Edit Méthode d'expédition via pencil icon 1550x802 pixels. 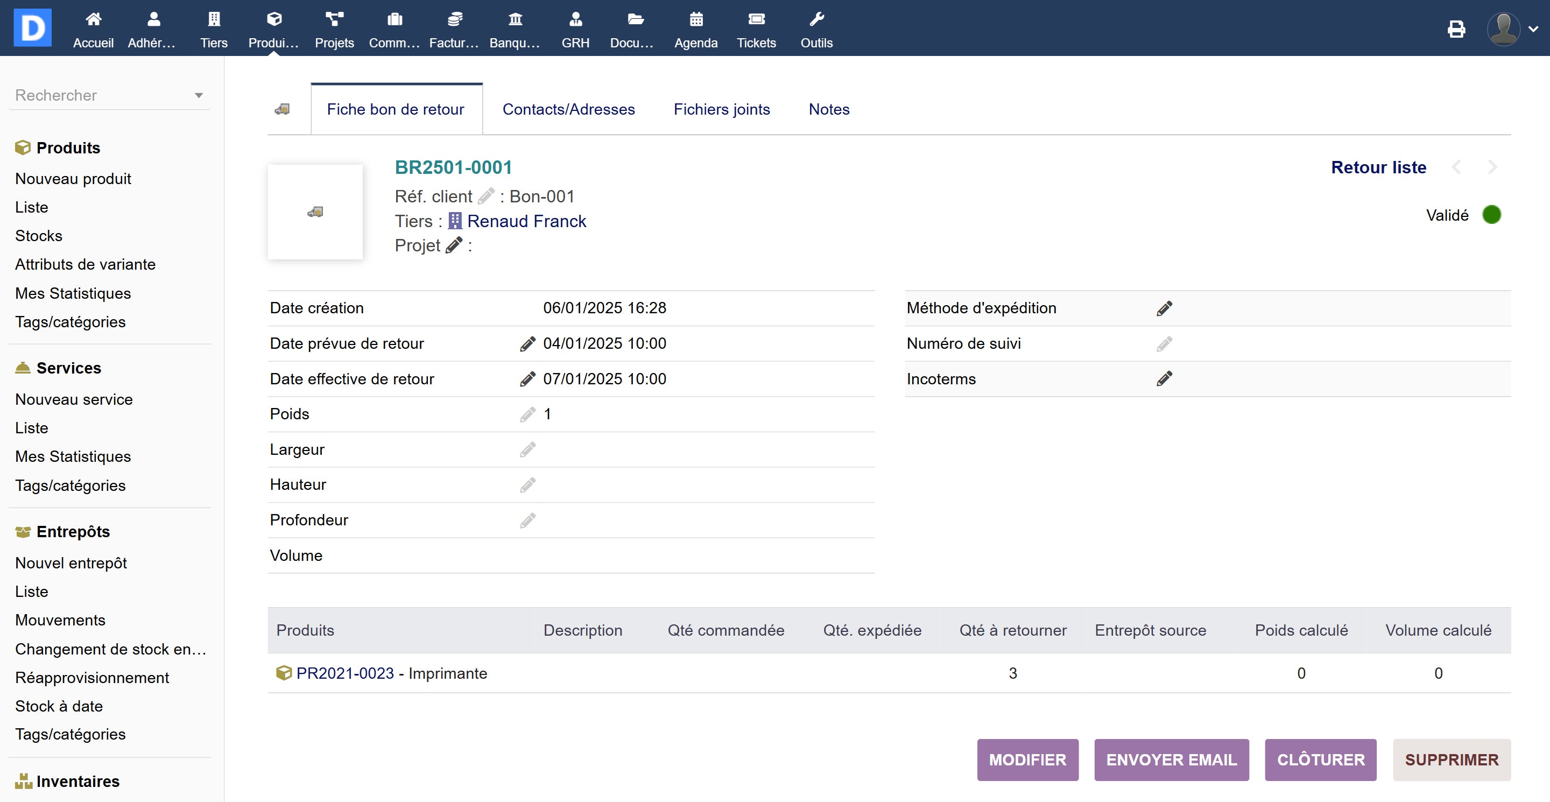[1164, 308]
